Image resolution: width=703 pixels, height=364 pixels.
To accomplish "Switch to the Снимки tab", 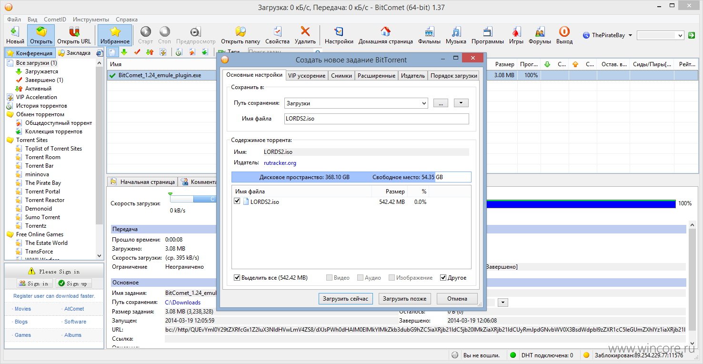I will 341,75.
